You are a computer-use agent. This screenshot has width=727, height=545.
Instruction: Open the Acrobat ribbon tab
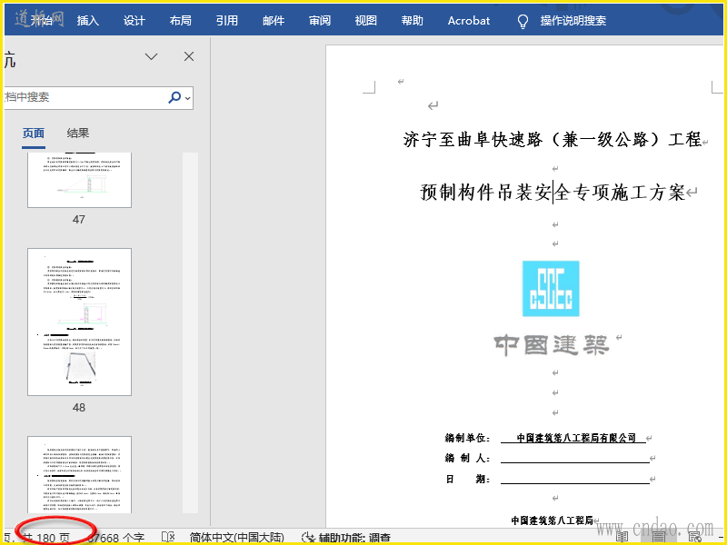(469, 20)
